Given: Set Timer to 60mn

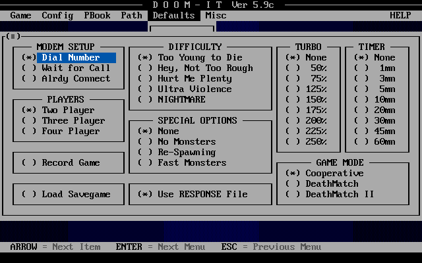Looking at the screenshot, I should (375, 141).
